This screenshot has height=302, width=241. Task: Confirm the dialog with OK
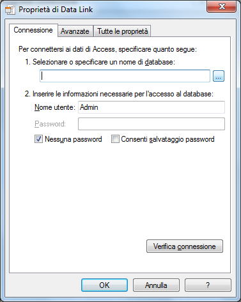(104, 285)
